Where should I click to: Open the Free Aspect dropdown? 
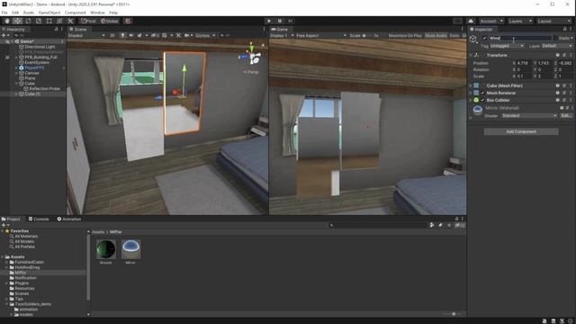point(321,36)
